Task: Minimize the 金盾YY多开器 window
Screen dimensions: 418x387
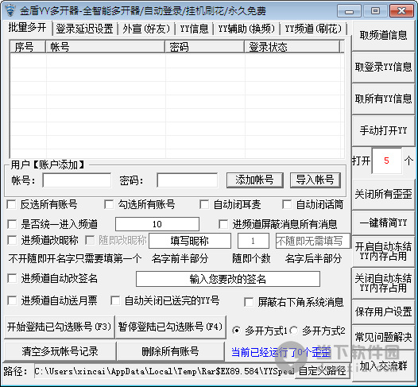Action: (x=349, y=11)
